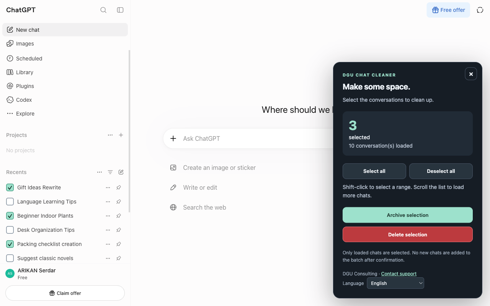This screenshot has width=490, height=306.
Task: Open the Projects three-dot options menu
Action: click(110, 135)
